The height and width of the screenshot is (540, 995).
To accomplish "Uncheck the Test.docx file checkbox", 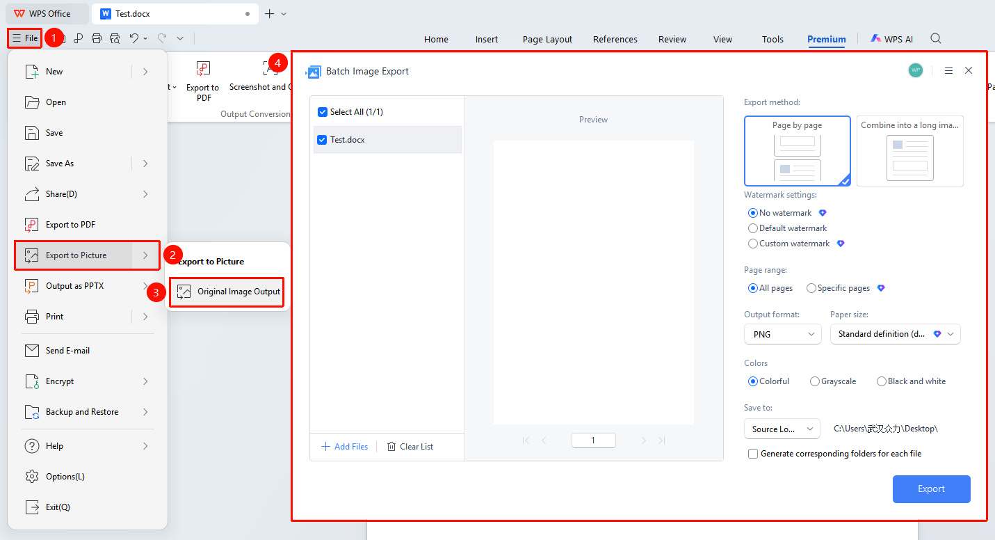I will (x=322, y=140).
